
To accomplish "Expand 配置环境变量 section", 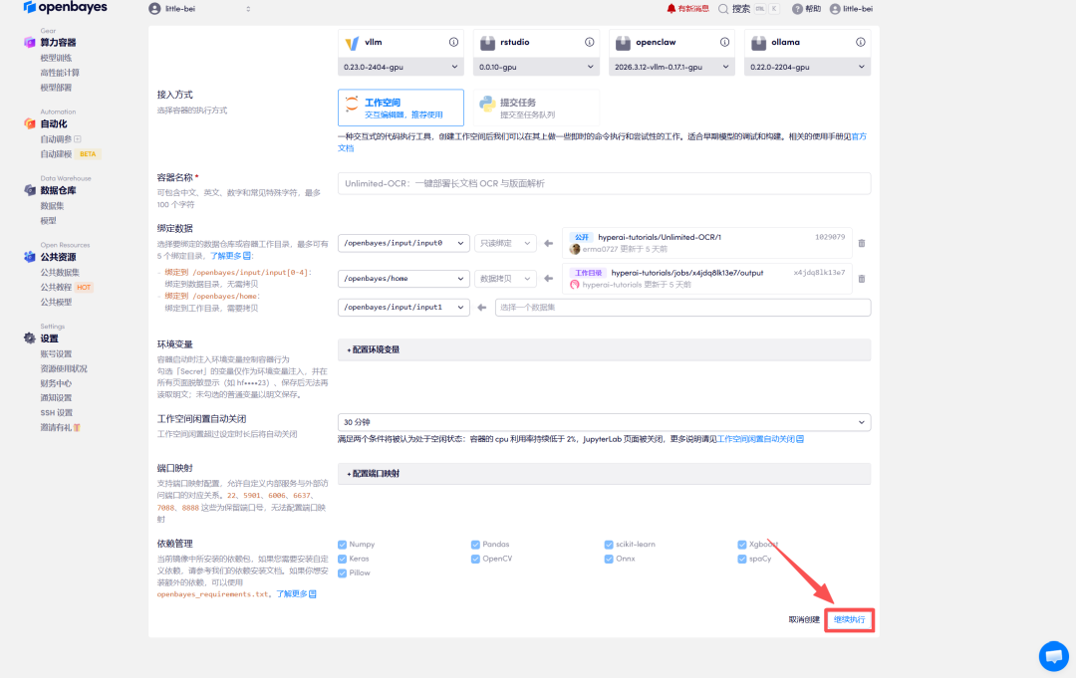I will [604, 349].
